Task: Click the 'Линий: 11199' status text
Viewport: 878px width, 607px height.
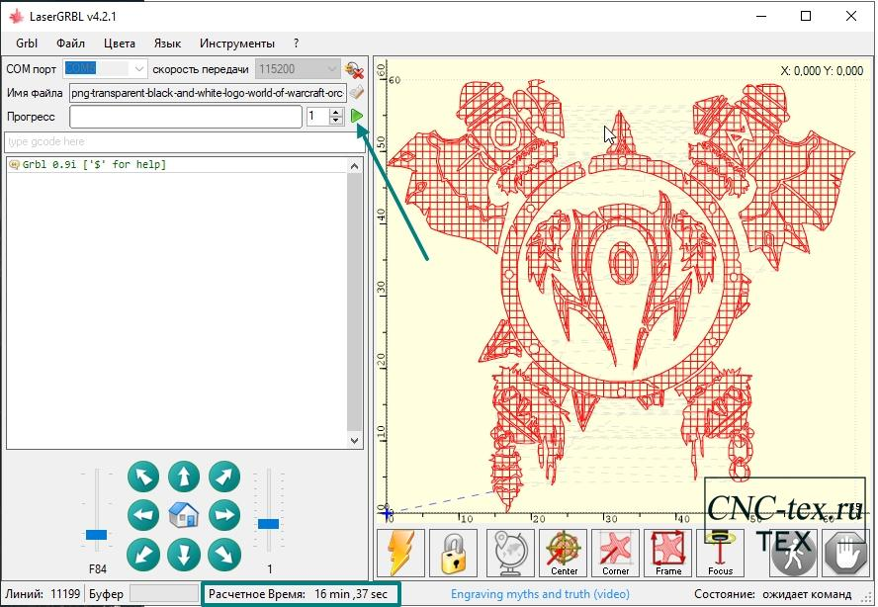Action: pos(43,593)
